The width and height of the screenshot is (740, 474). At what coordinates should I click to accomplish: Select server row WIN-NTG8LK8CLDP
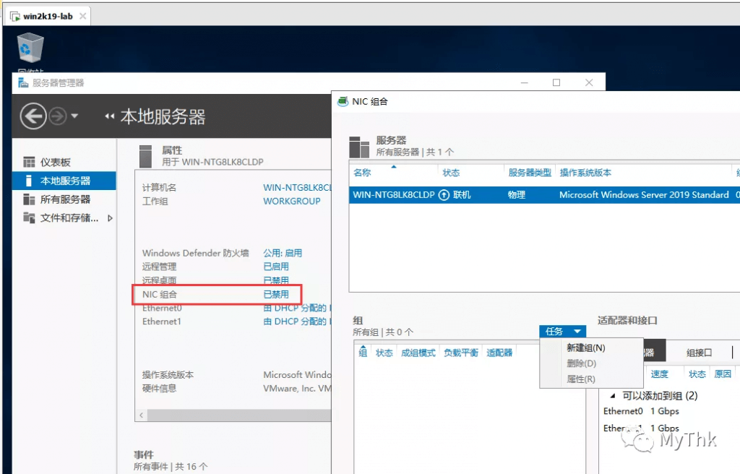tap(545, 194)
